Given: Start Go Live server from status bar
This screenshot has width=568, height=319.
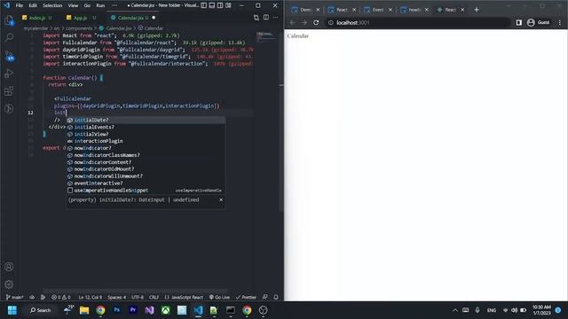Looking at the screenshot, I should click(x=219, y=297).
